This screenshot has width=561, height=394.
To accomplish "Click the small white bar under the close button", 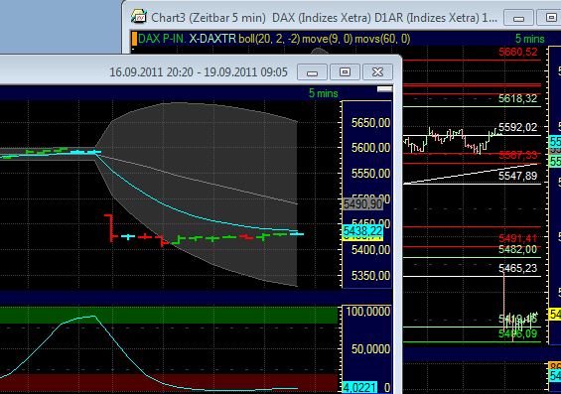I will pyautogui.click(x=384, y=89).
